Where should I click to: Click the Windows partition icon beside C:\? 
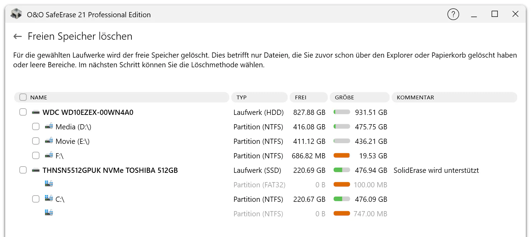[49, 199]
